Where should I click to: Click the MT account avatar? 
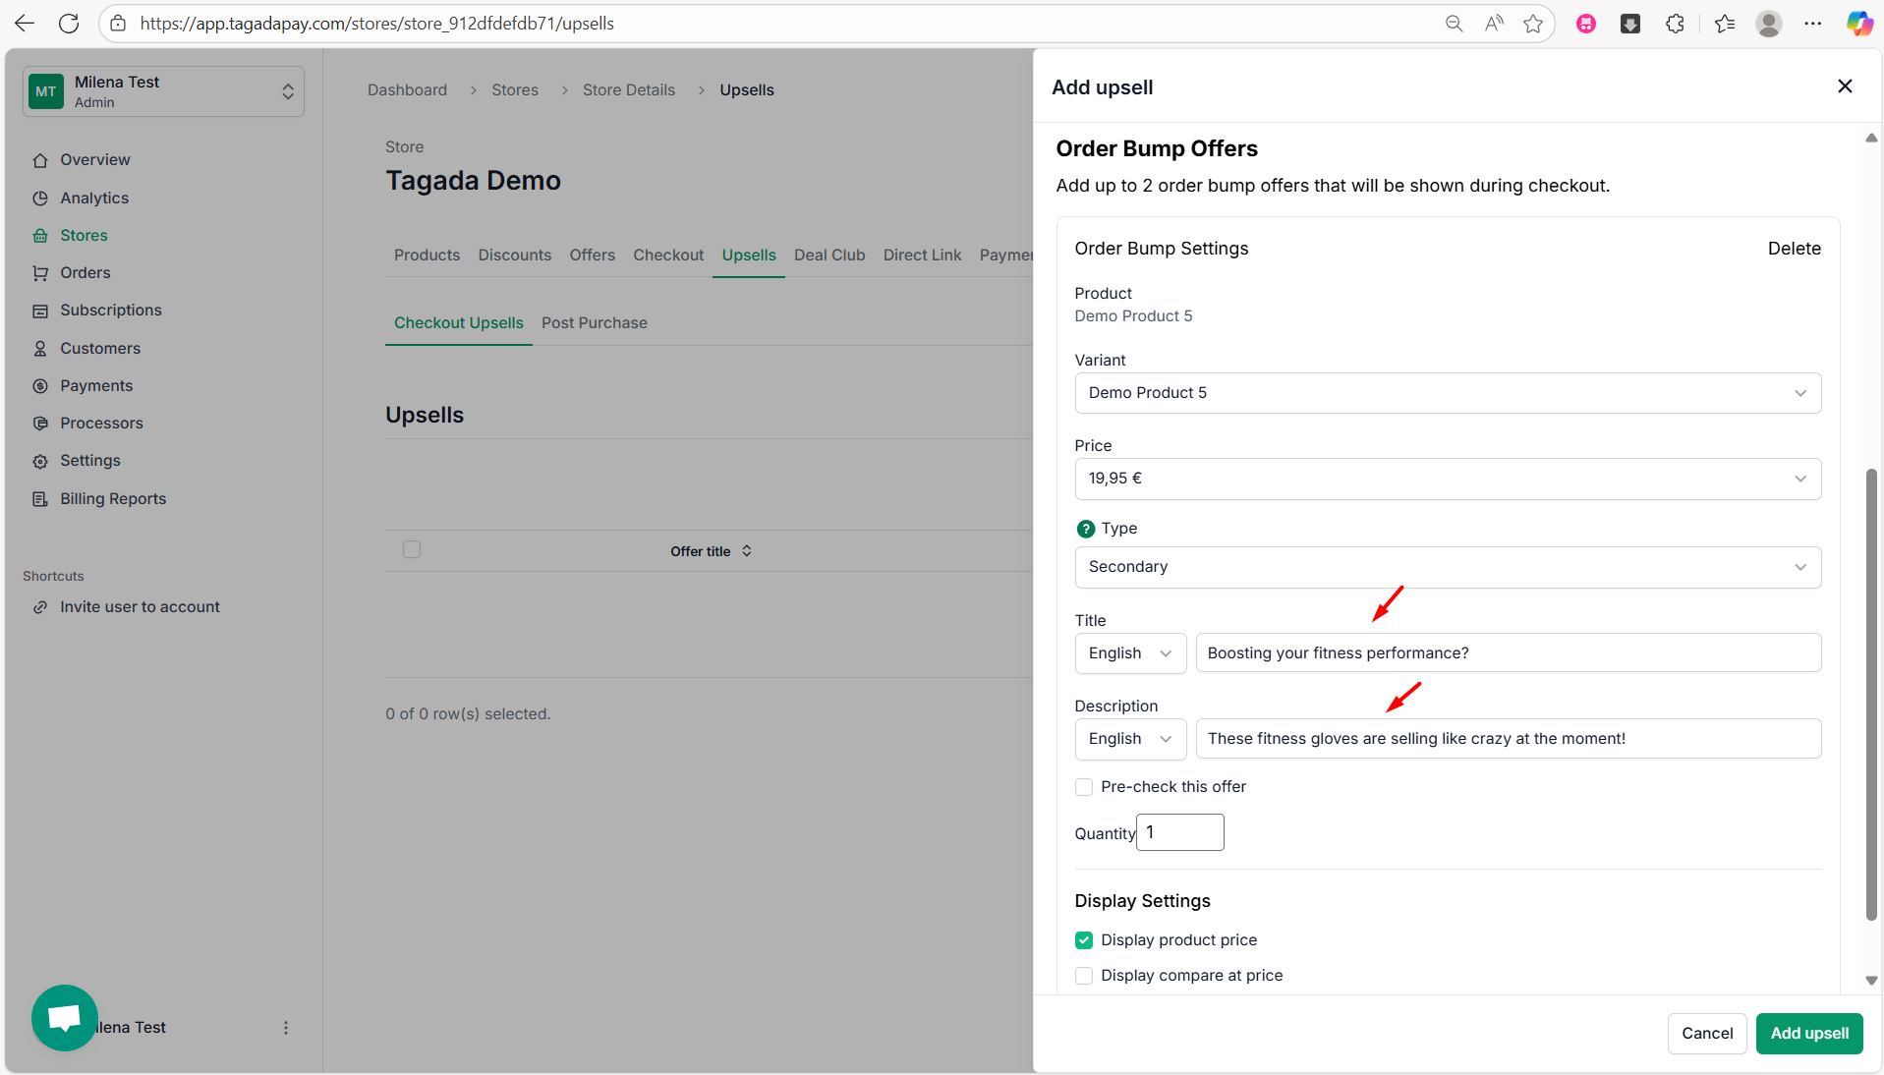[x=46, y=91]
